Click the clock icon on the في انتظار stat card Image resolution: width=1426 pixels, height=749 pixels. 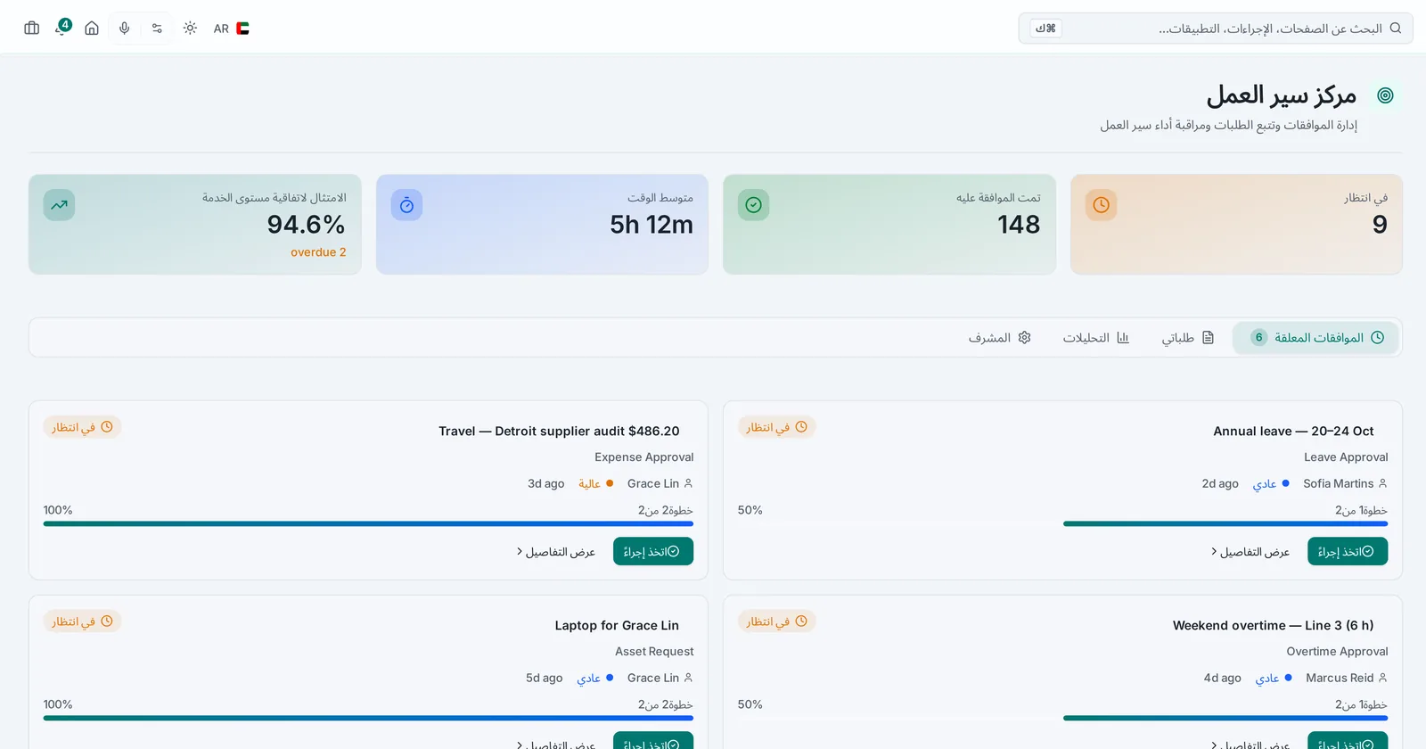[x=1102, y=205]
